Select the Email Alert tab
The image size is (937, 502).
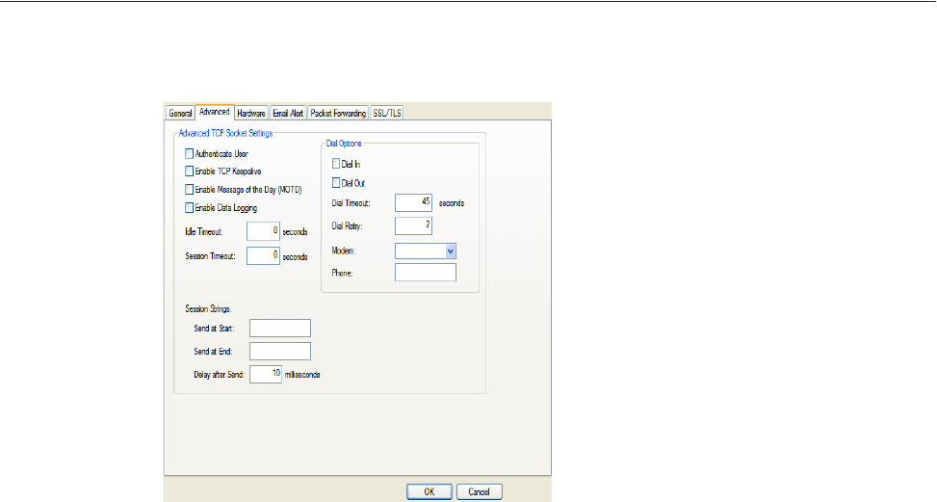(288, 113)
